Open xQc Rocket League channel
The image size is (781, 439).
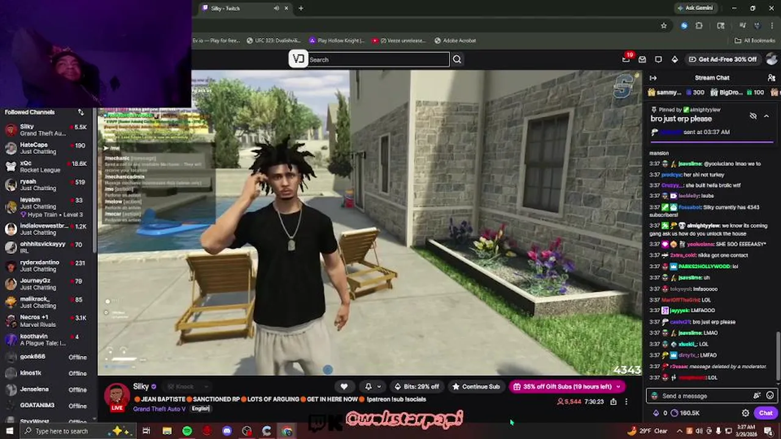47,167
